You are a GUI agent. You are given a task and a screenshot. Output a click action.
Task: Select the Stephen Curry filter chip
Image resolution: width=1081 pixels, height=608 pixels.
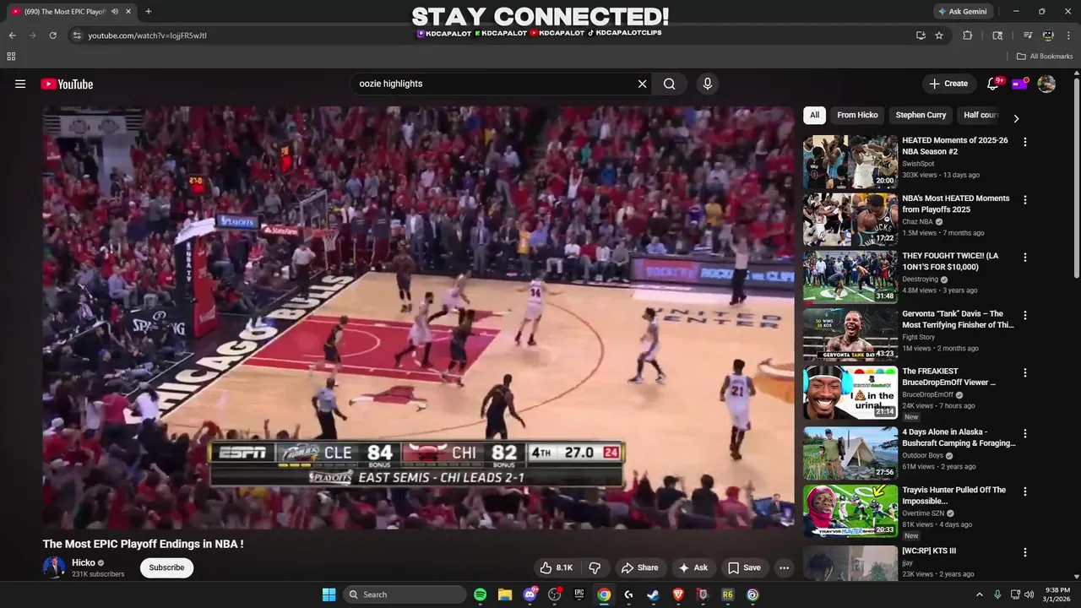pos(921,115)
